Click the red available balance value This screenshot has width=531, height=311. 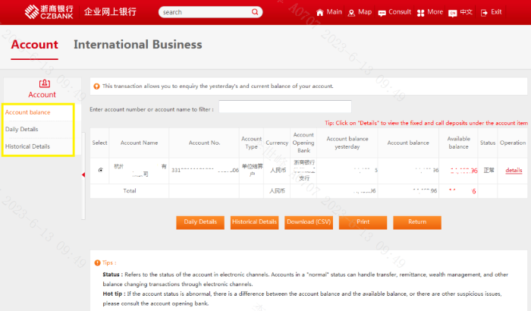pos(463,171)
